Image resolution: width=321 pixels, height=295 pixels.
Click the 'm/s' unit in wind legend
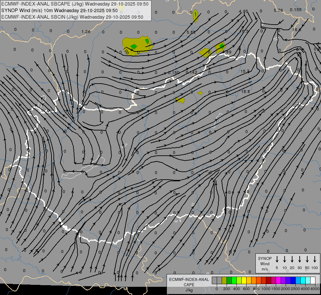click(265, 269)
